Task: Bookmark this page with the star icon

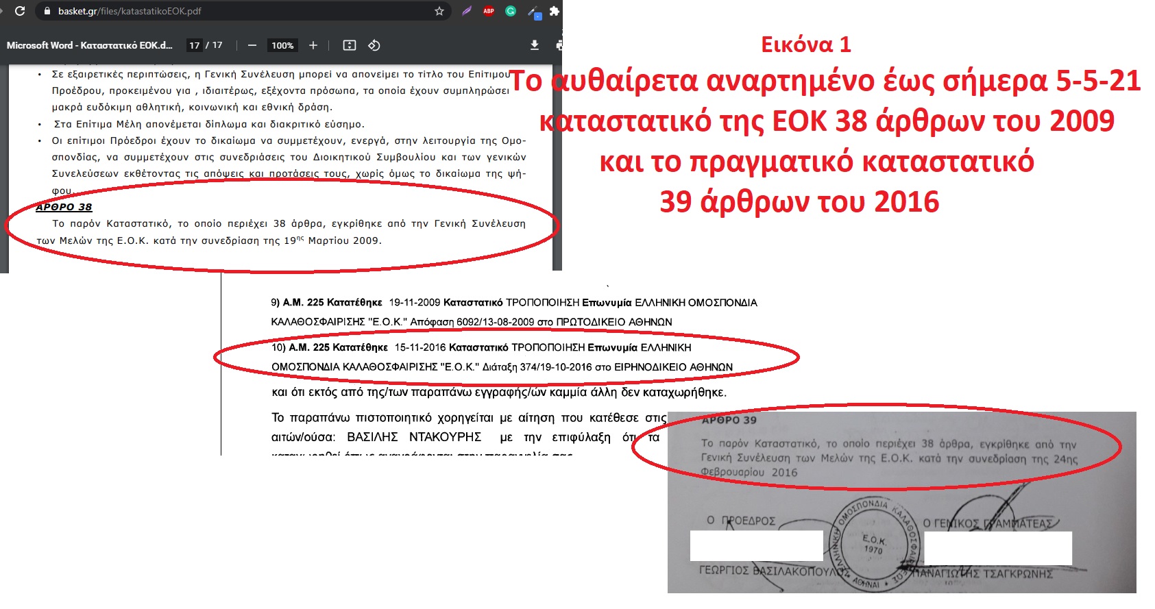Action: (x=439, y=11)
